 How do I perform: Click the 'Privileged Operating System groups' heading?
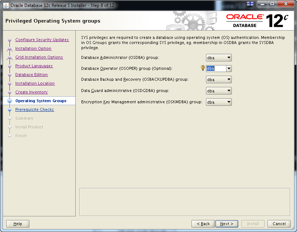point(53,21)
